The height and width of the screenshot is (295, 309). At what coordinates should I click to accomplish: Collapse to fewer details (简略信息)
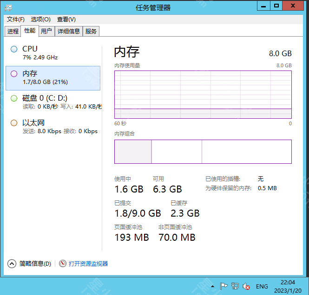pyautogui.click(x=30, y=263)
